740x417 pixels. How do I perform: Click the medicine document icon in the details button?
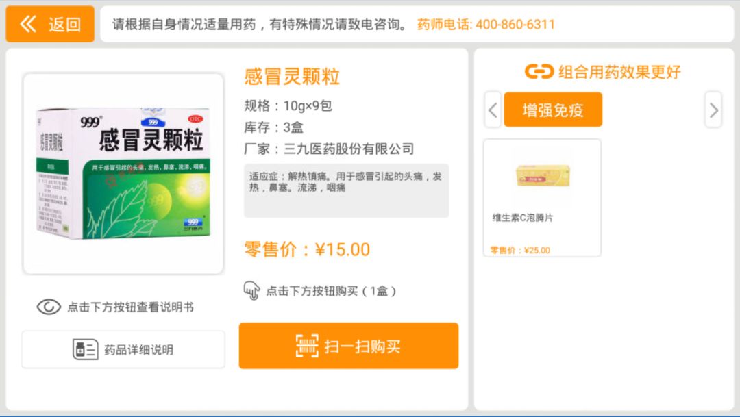pyautogui.click(x=86, y=349)
